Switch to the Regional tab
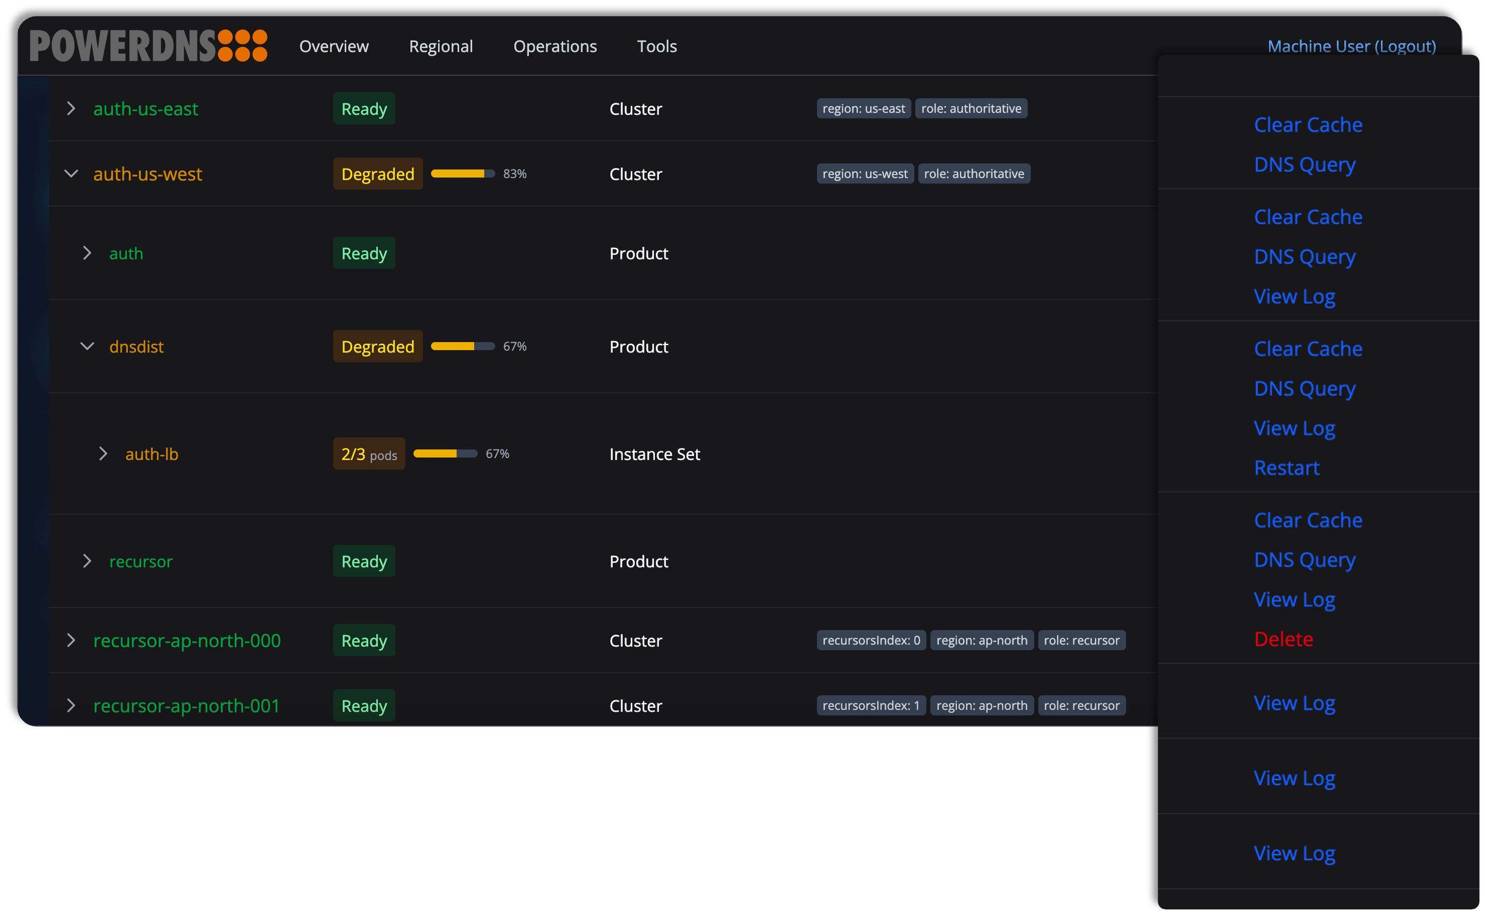This screenshot has width=1485, height=916. tap(441, 45)
